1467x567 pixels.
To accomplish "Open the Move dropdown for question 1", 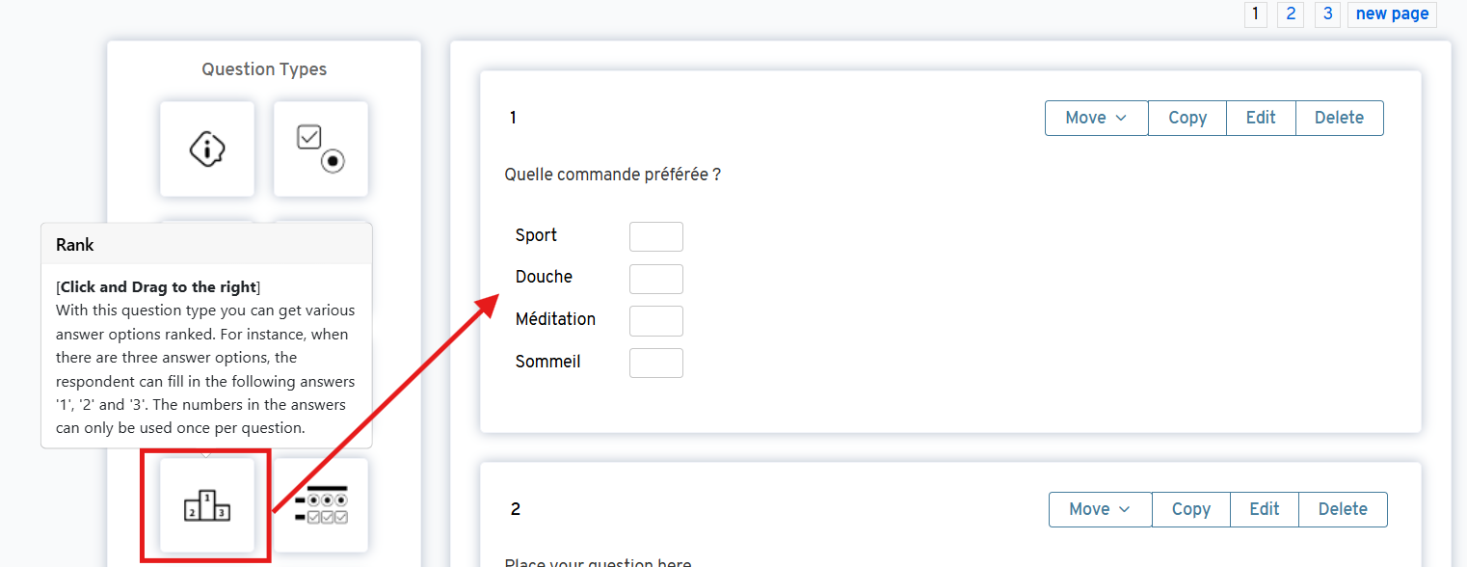I will tap(1096, 118).
